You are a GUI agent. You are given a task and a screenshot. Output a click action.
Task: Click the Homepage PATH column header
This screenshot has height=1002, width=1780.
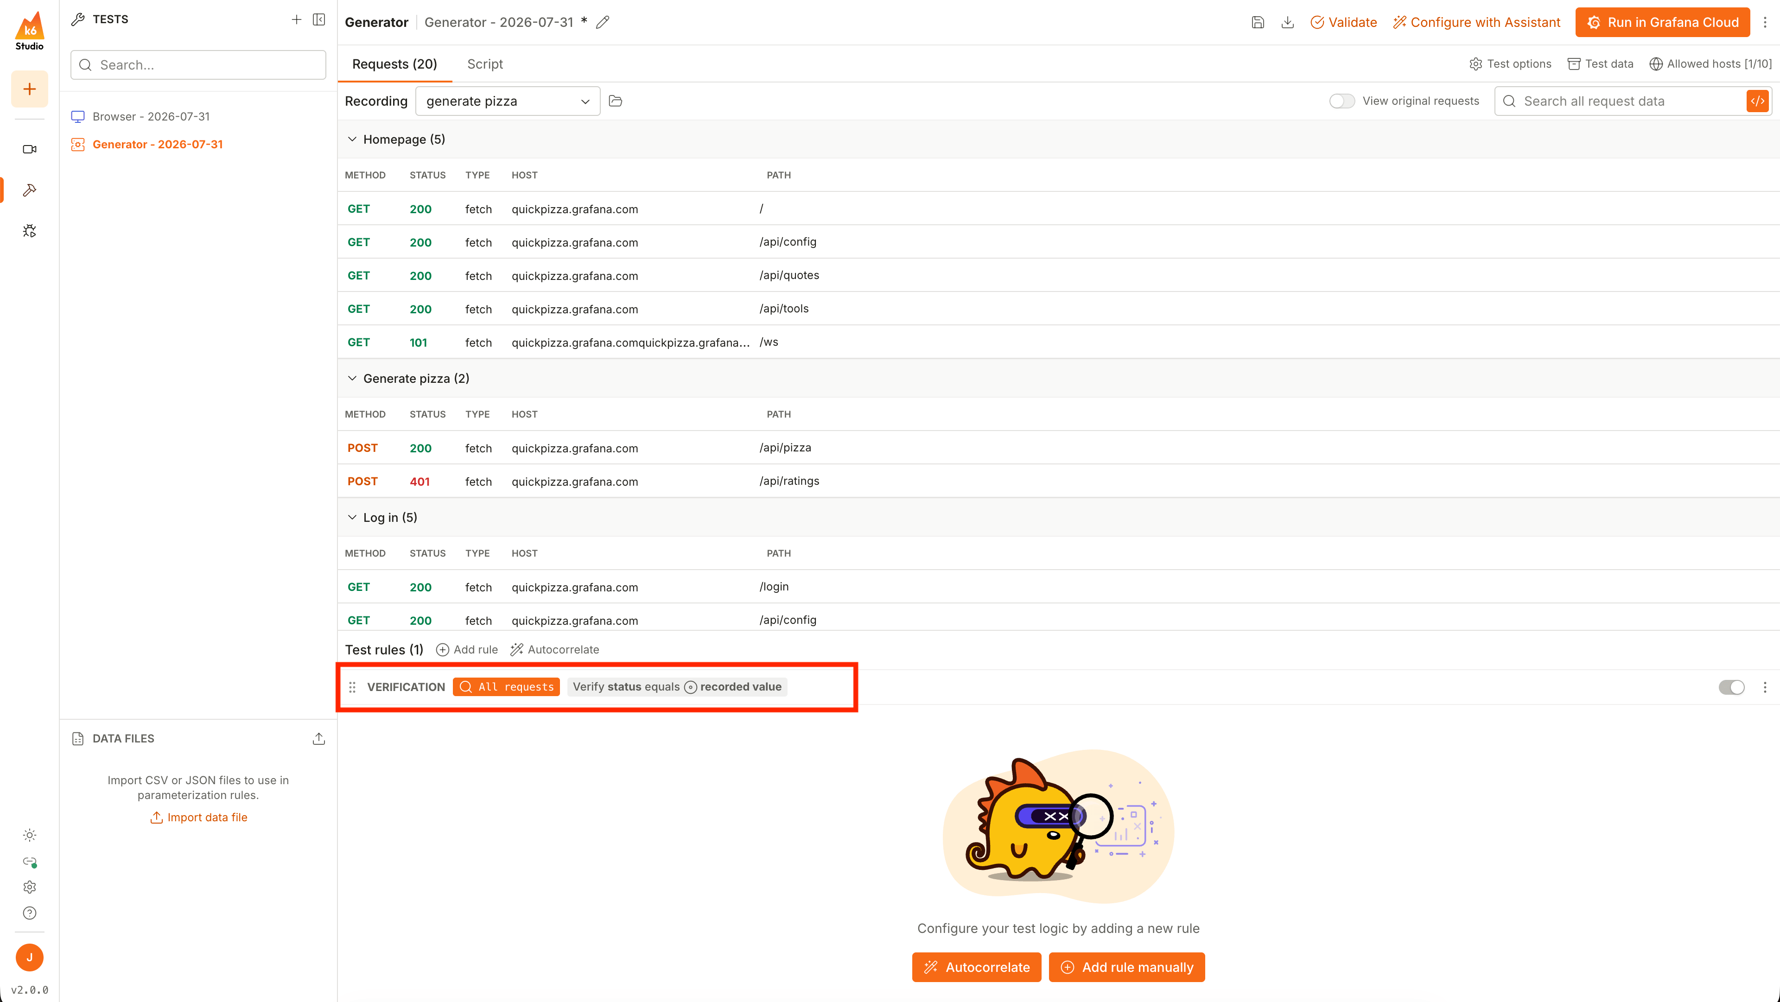(779, 176)
